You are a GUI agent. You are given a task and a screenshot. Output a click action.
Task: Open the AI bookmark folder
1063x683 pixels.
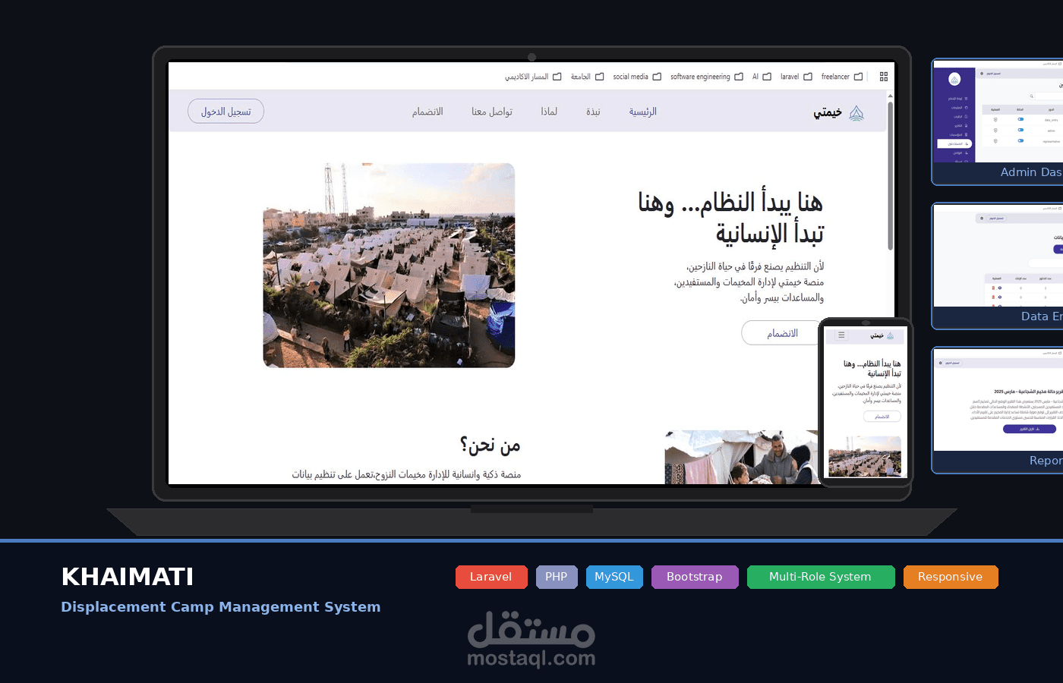click(762, 77)
